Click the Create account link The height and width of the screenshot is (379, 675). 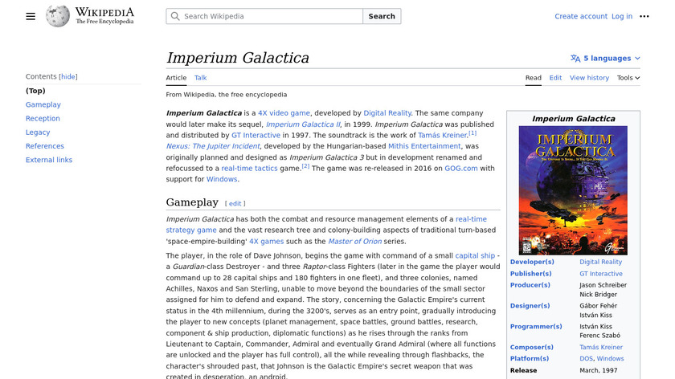click(x=581, y=16)
